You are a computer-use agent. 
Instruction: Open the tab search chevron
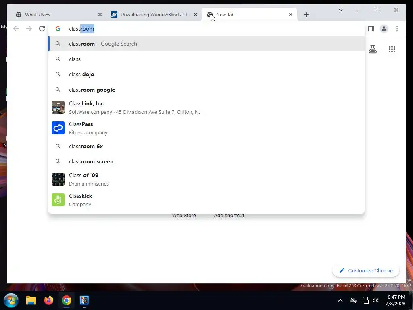340,10
